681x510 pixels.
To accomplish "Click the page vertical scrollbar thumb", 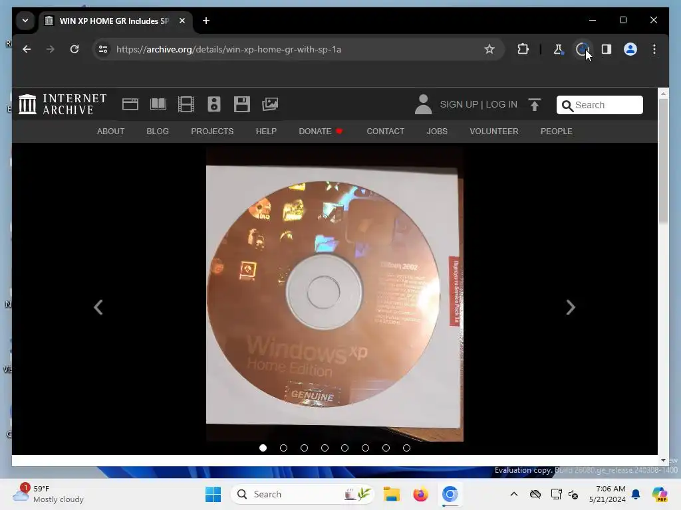I will point(663,161).
